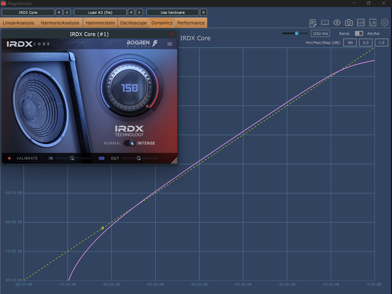This screenshot has width=392, height=294.
Task: Click the Att/Rel label
Action: click(x=373, y=33)
